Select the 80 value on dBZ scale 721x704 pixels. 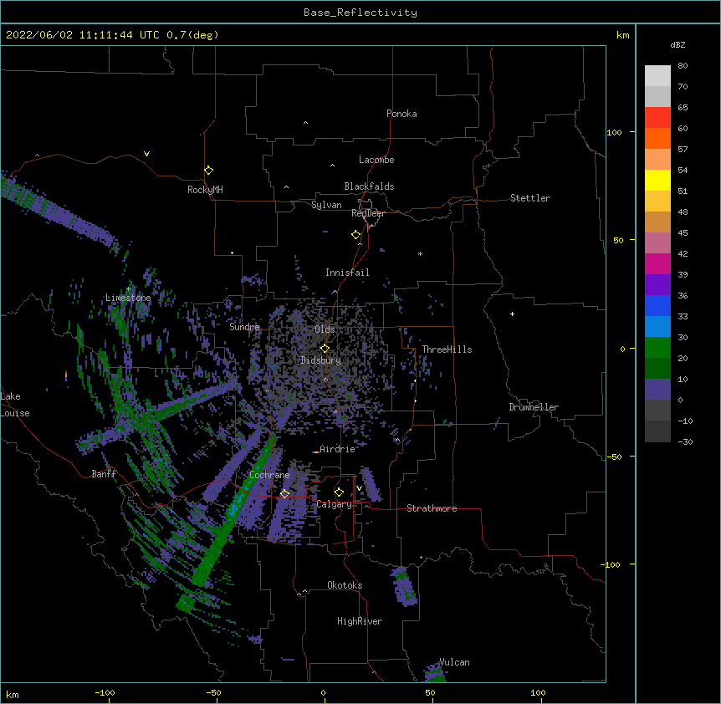click(x=683, y=66)
